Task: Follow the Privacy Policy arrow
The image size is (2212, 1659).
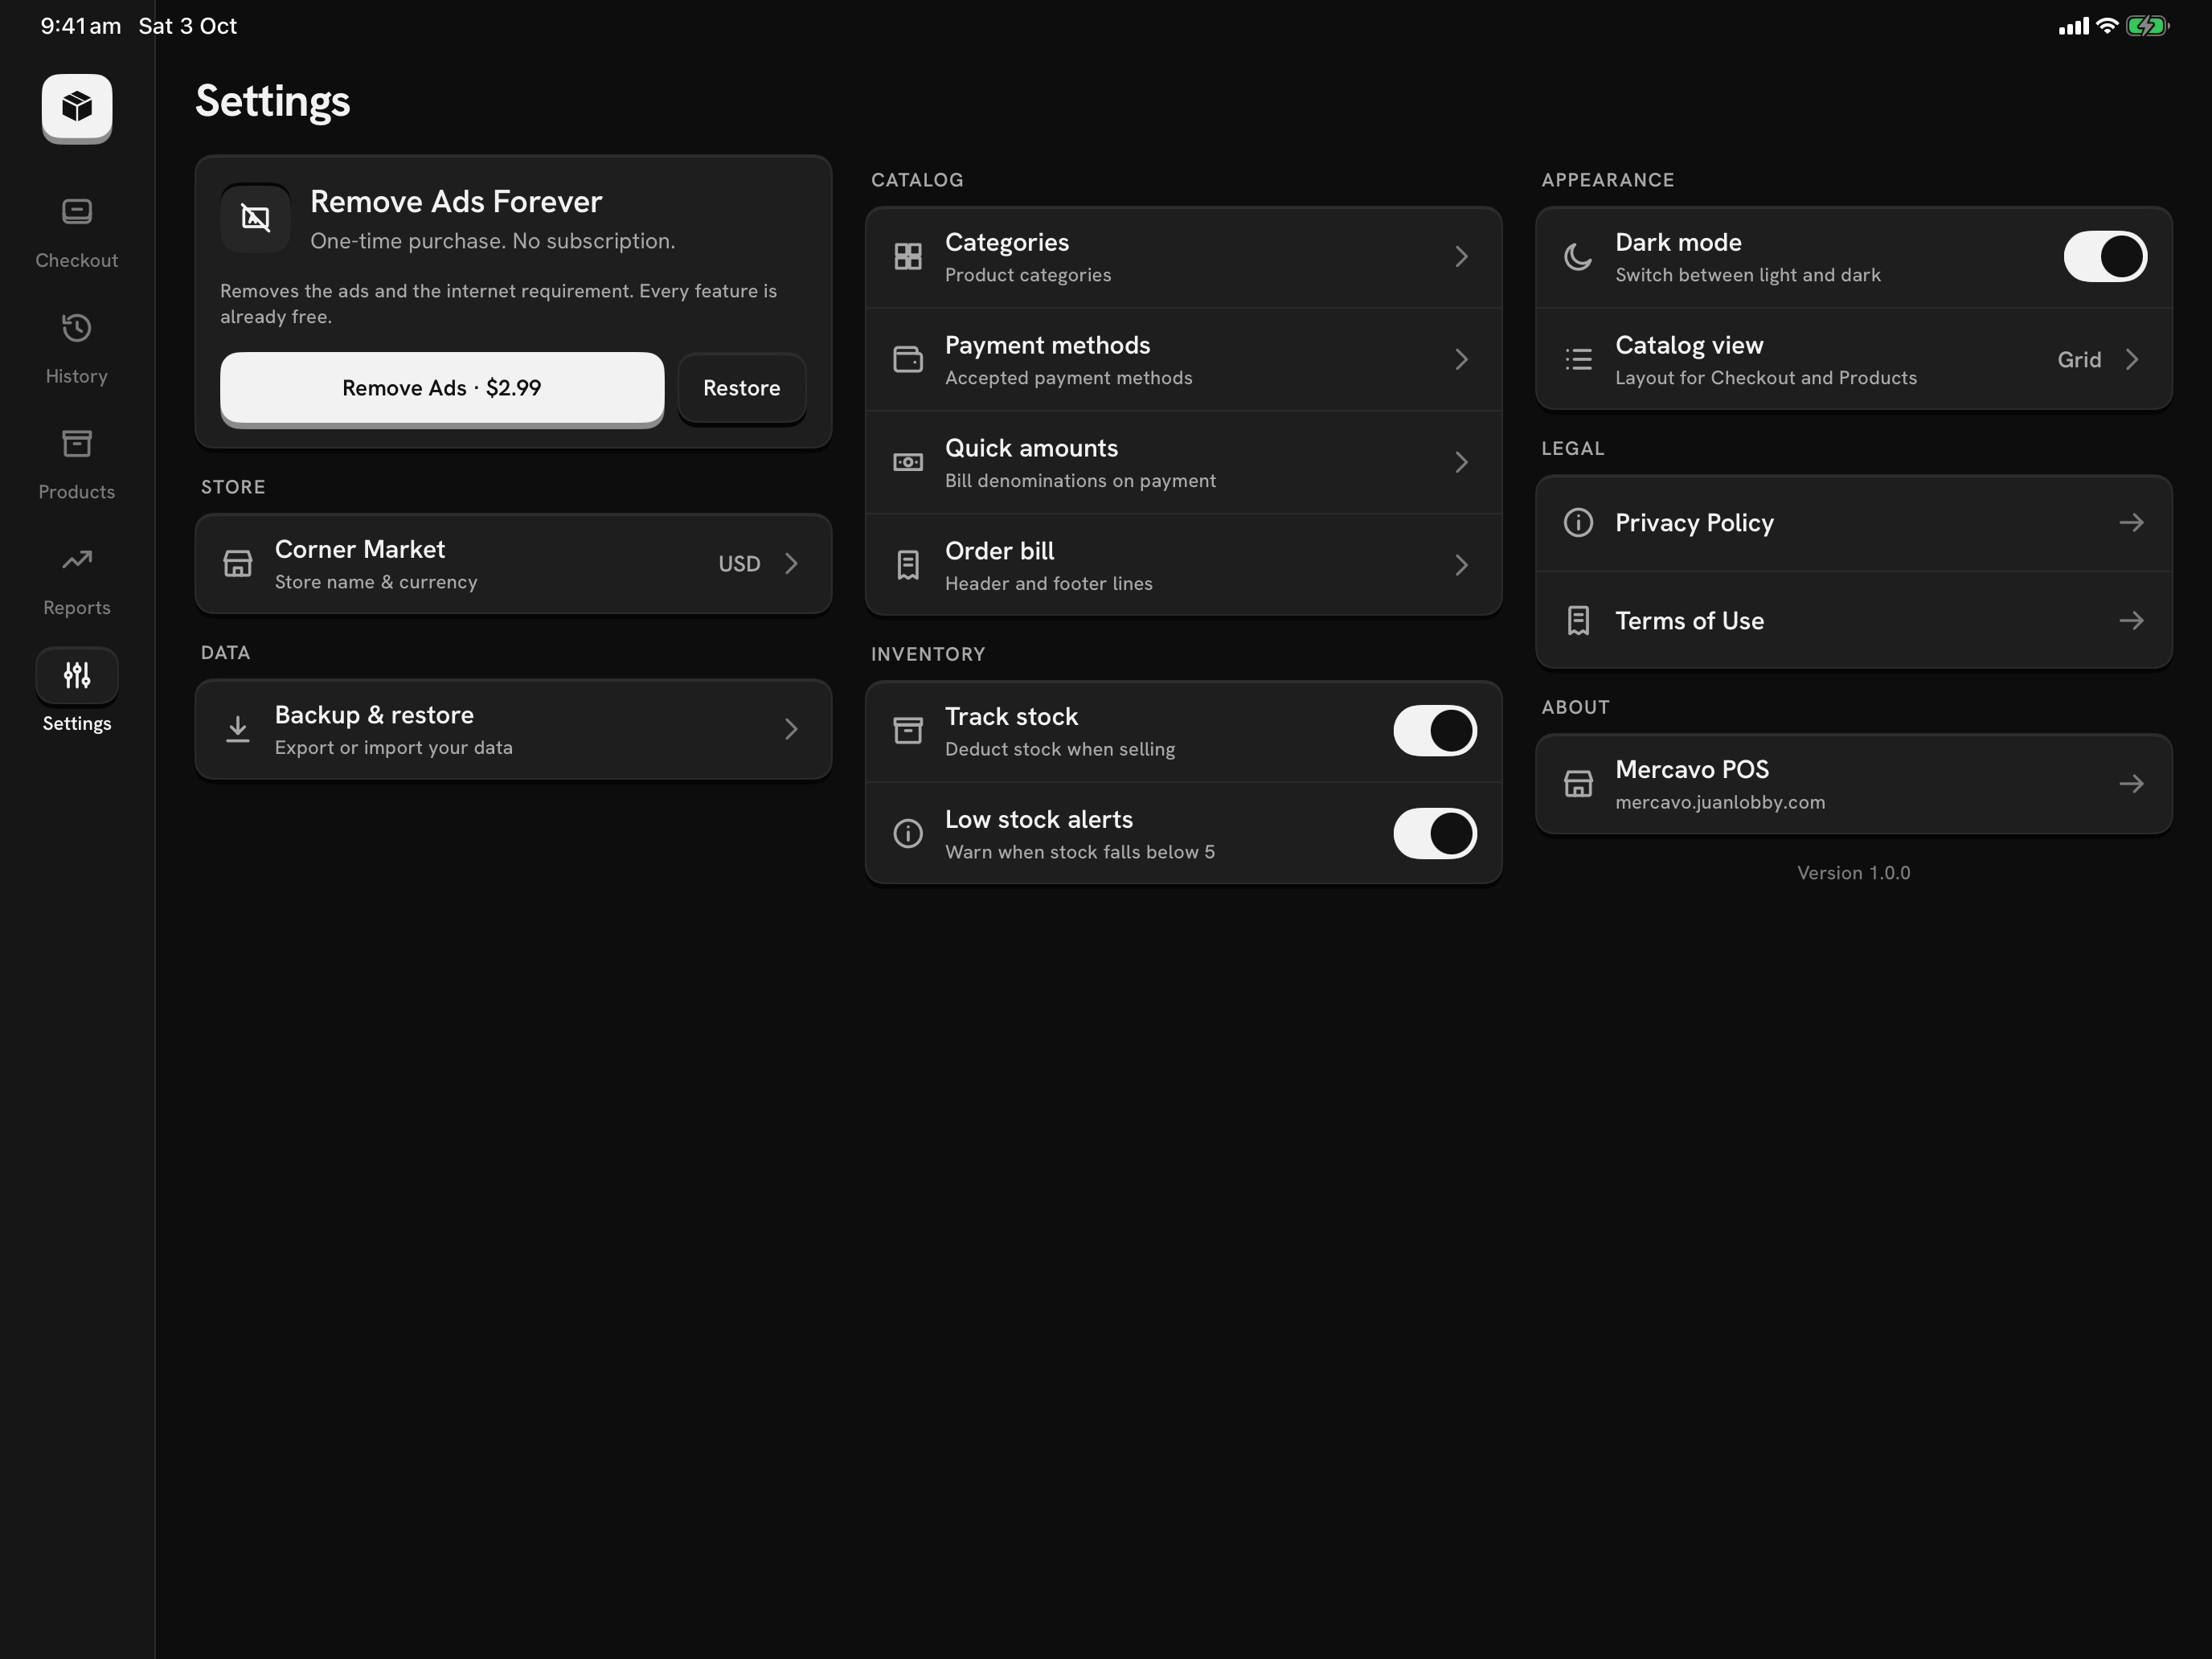Action: coord(2131,523)
